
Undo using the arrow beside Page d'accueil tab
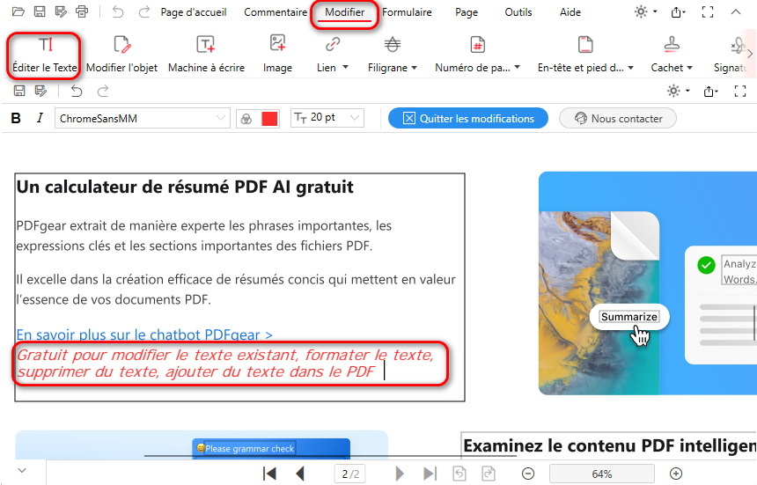(118, 11)
